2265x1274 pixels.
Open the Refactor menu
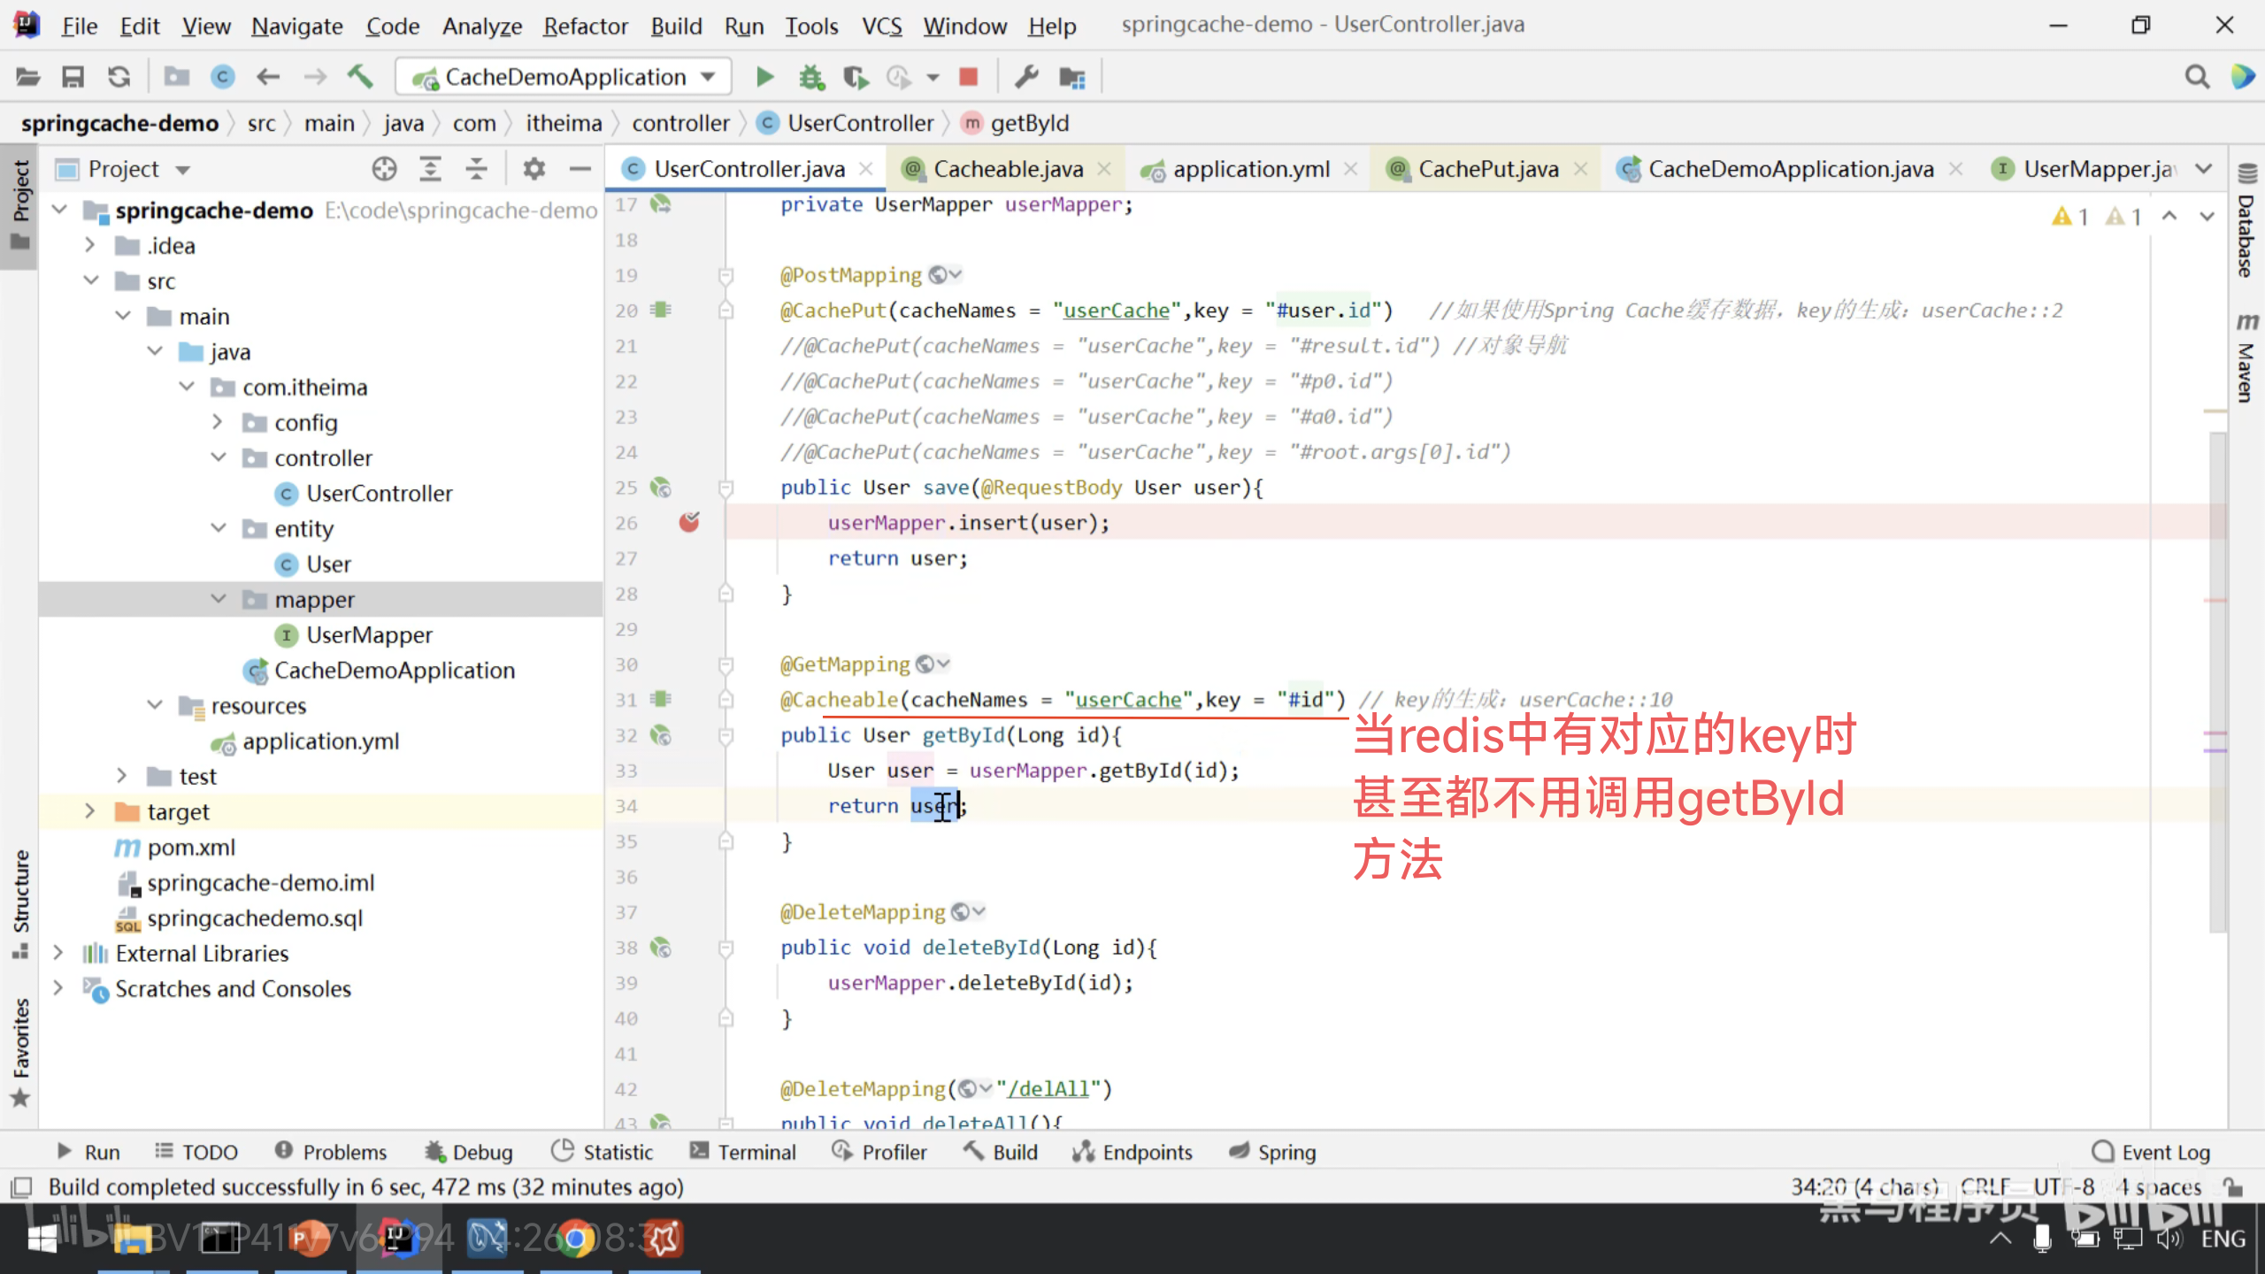point(585,26)
